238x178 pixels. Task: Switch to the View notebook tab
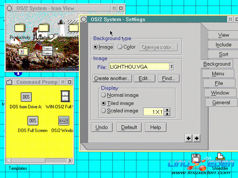[223, 35]
